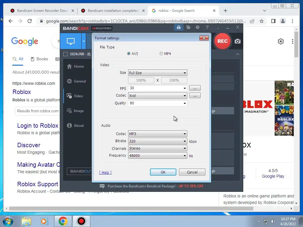
Task: Click the Codec settings ellipsis button
Action: [x=195, y=95]
